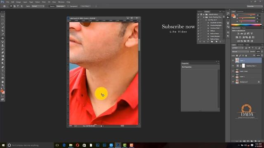This screenshot has width=264, height=148.
Task: Expand the Duplicate current action step
Action: tap(208, 23)
